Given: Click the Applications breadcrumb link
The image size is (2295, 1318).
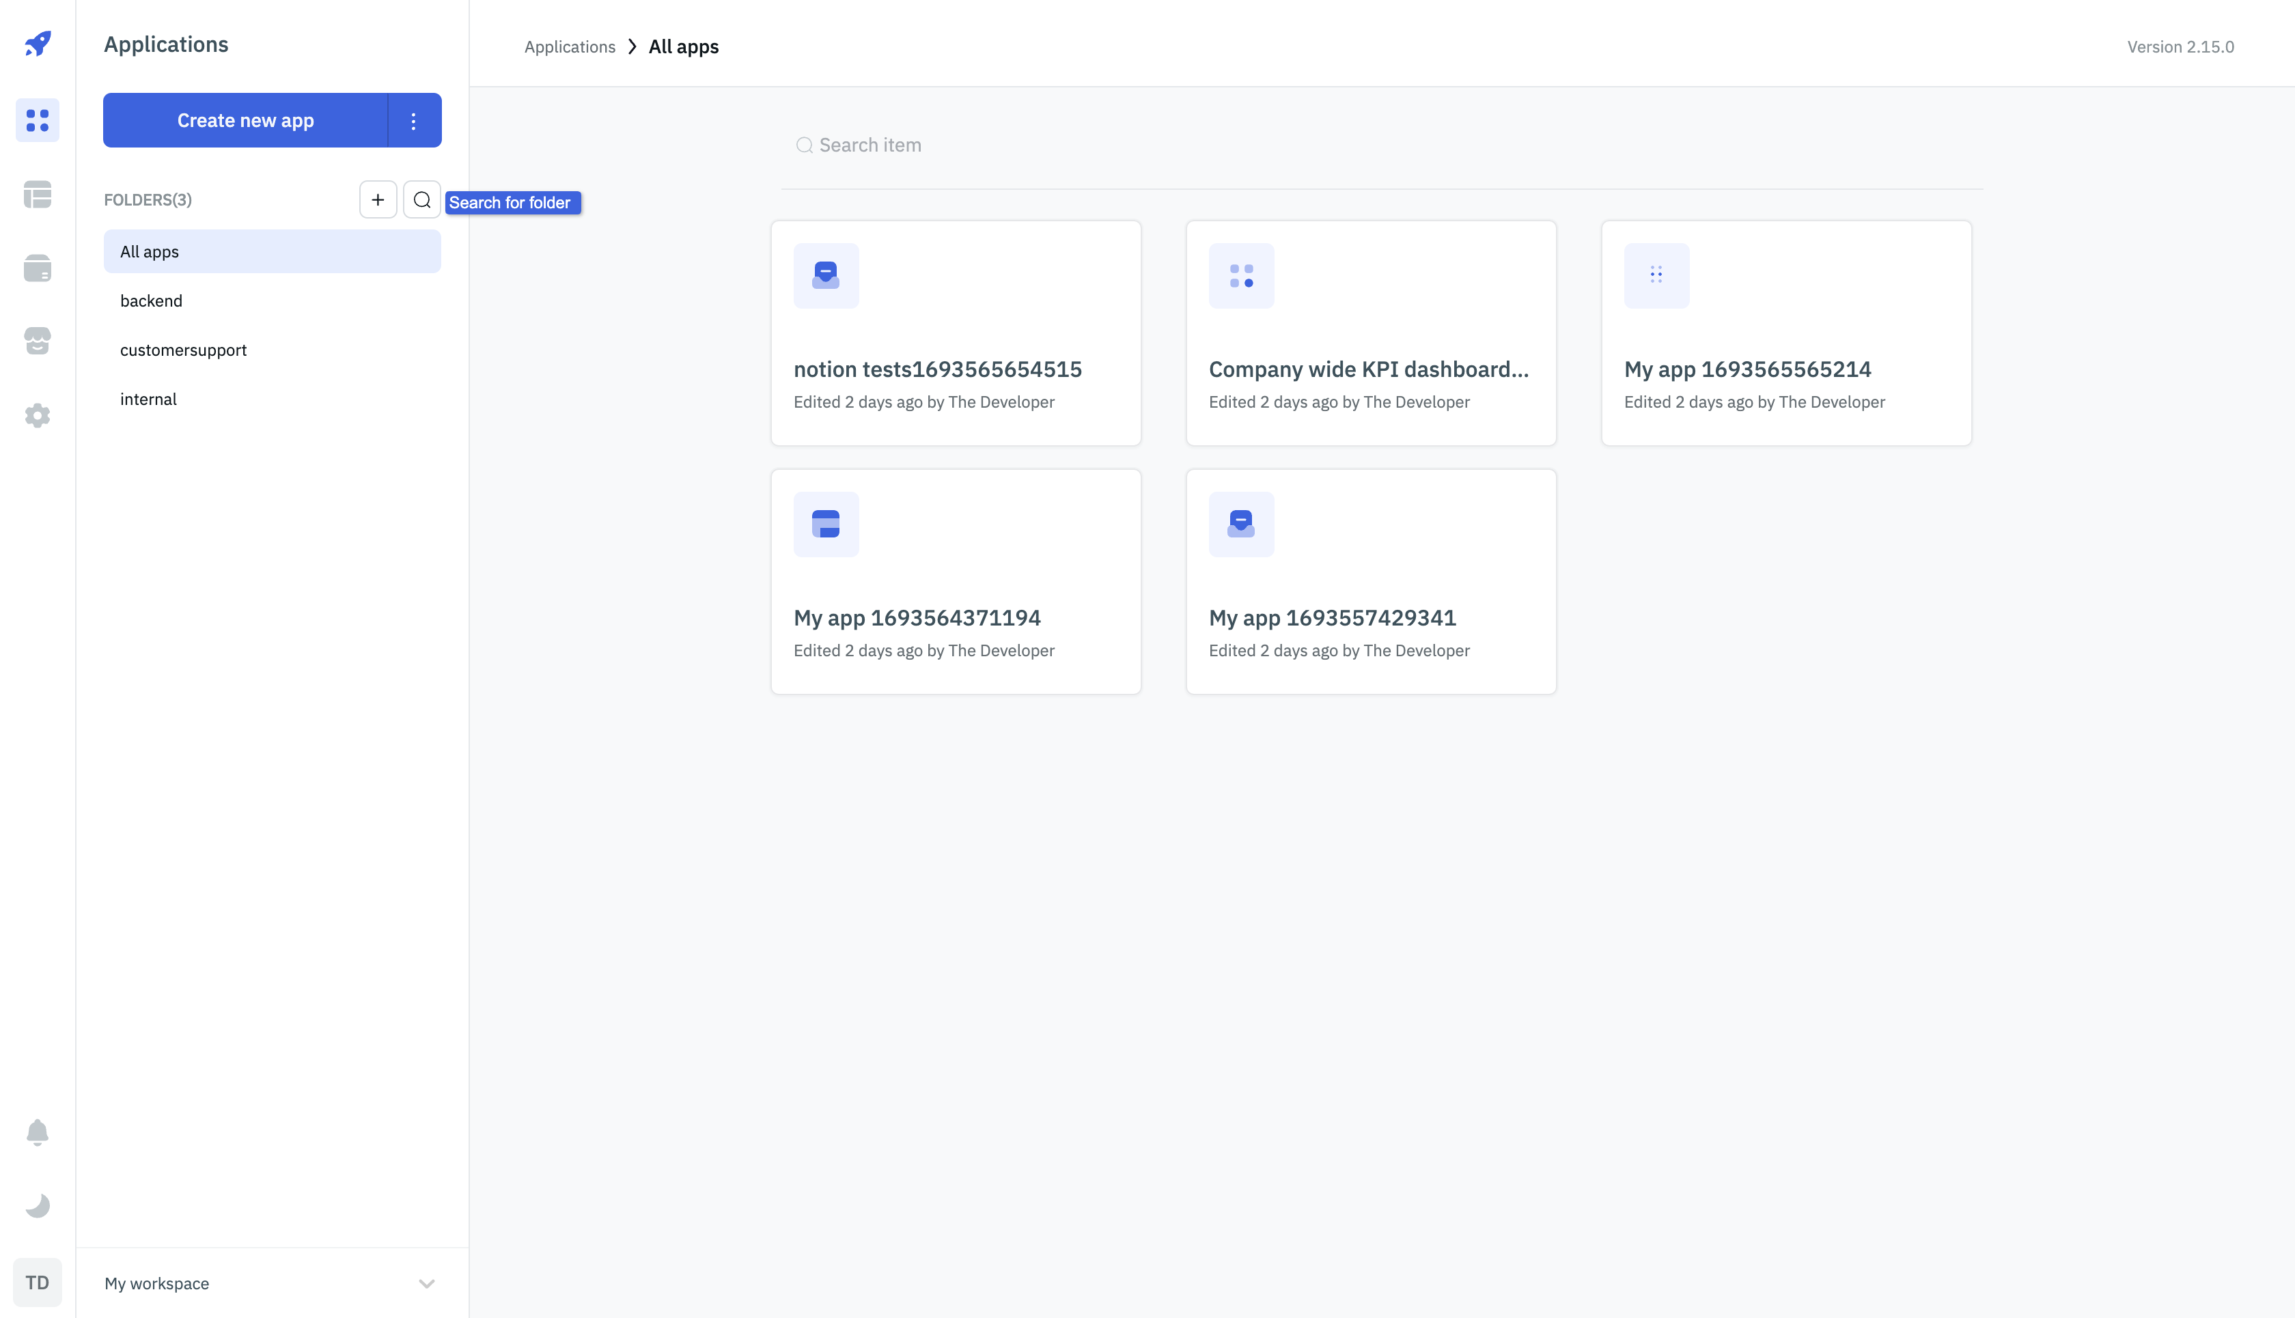Looking at the screenshot, I should 570,47.
